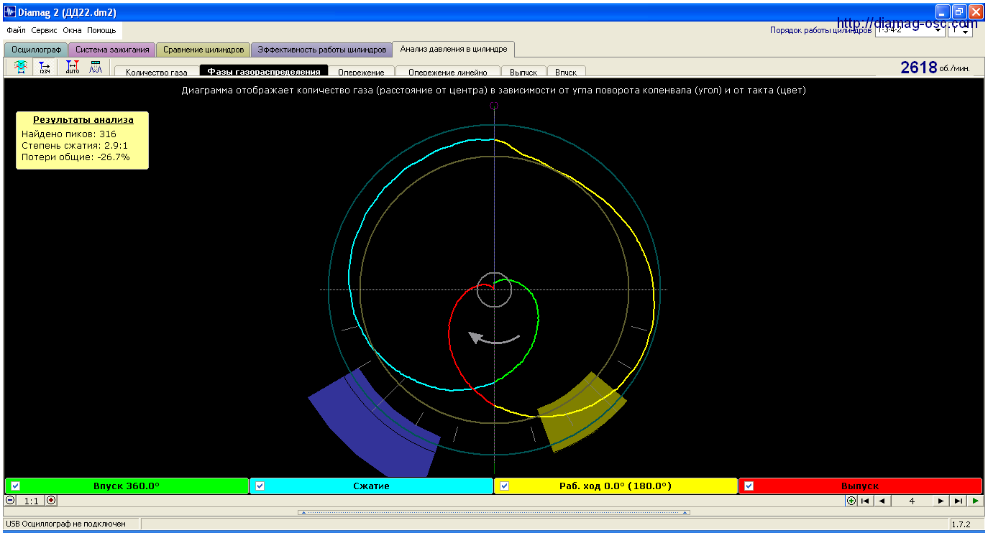
Task: Click the Diamag application icon in title bar
Action: (11, 12)
